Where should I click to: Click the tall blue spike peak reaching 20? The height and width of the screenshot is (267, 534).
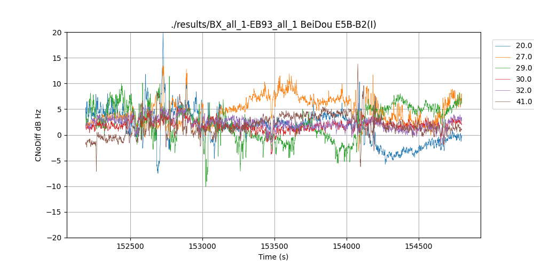[x=163, y=35]
